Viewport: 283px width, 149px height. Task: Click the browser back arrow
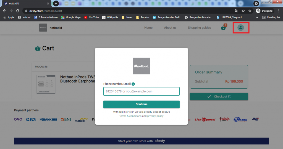click(x=4, y=11)
